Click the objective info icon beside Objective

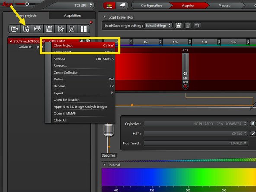(253, 124)
